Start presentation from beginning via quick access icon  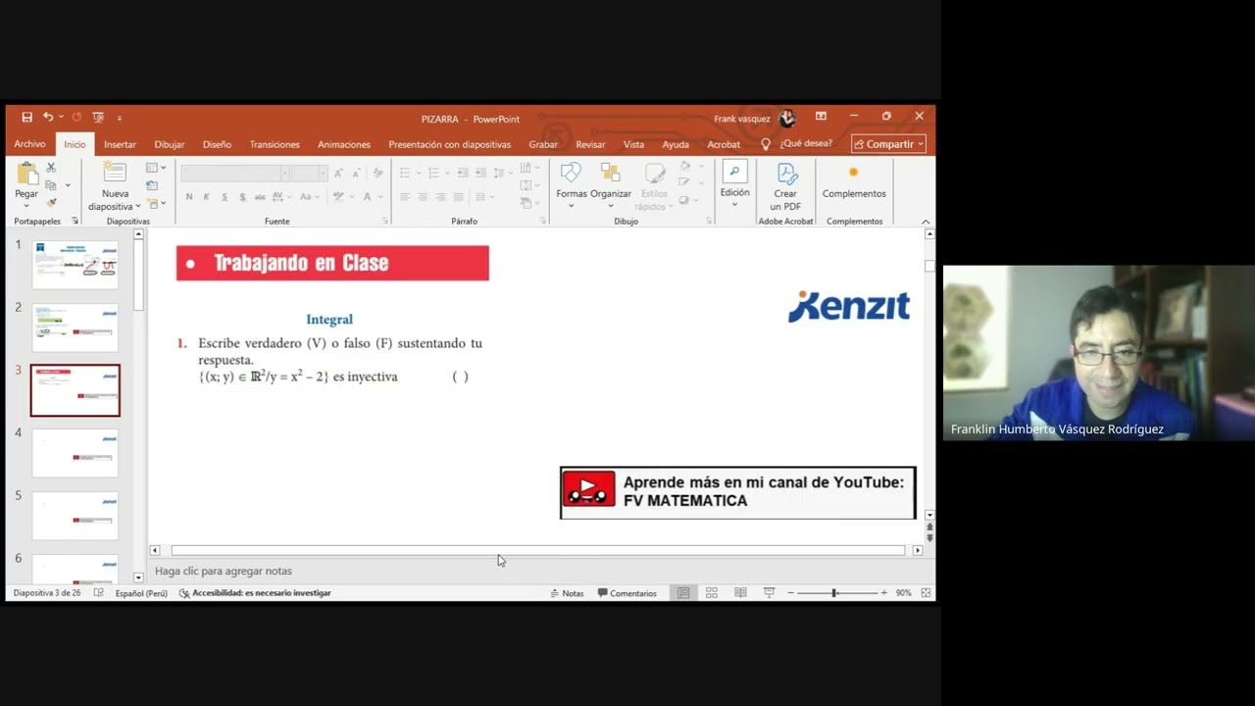[x=98, y=118]
